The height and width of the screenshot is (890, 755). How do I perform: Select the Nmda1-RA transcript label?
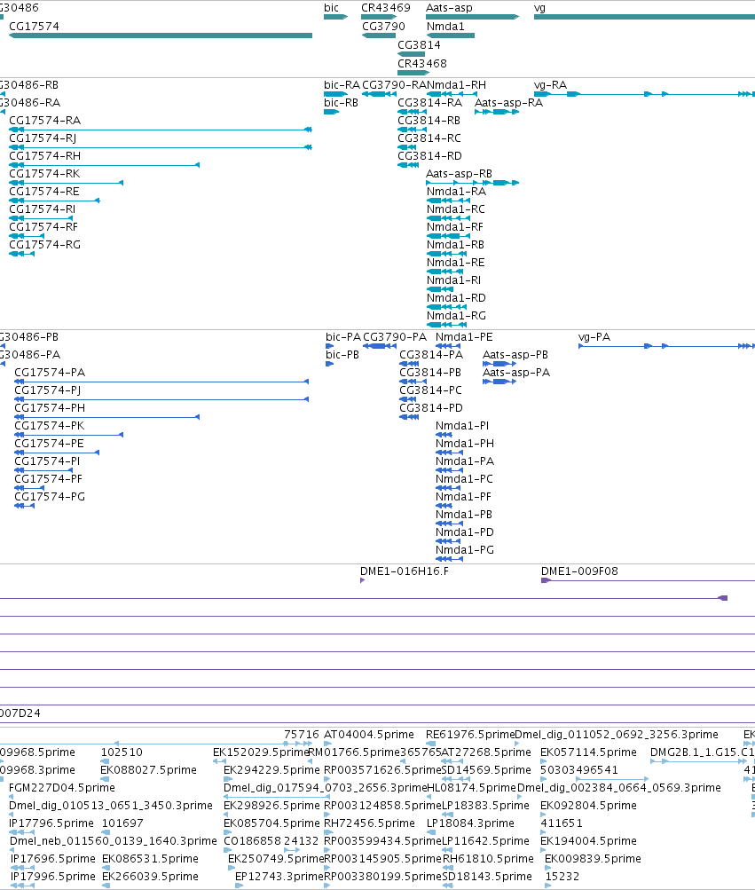coord(456,192)
